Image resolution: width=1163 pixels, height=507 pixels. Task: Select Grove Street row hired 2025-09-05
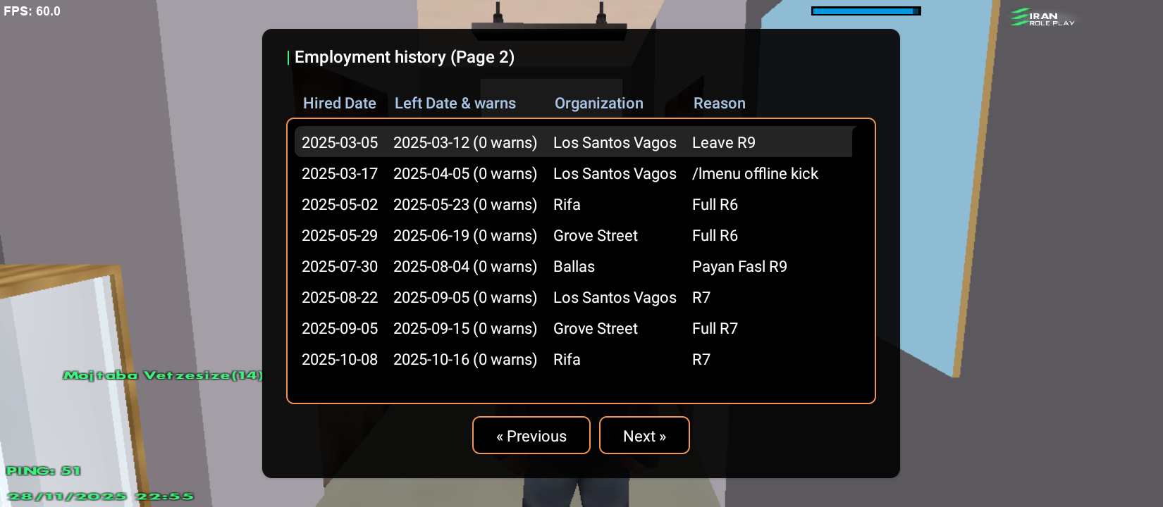point(572,328)
